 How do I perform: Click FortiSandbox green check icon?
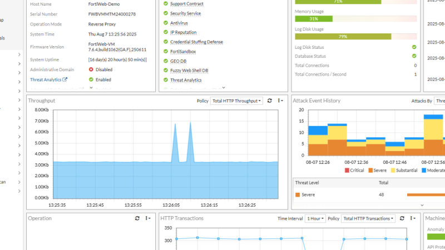166,51
